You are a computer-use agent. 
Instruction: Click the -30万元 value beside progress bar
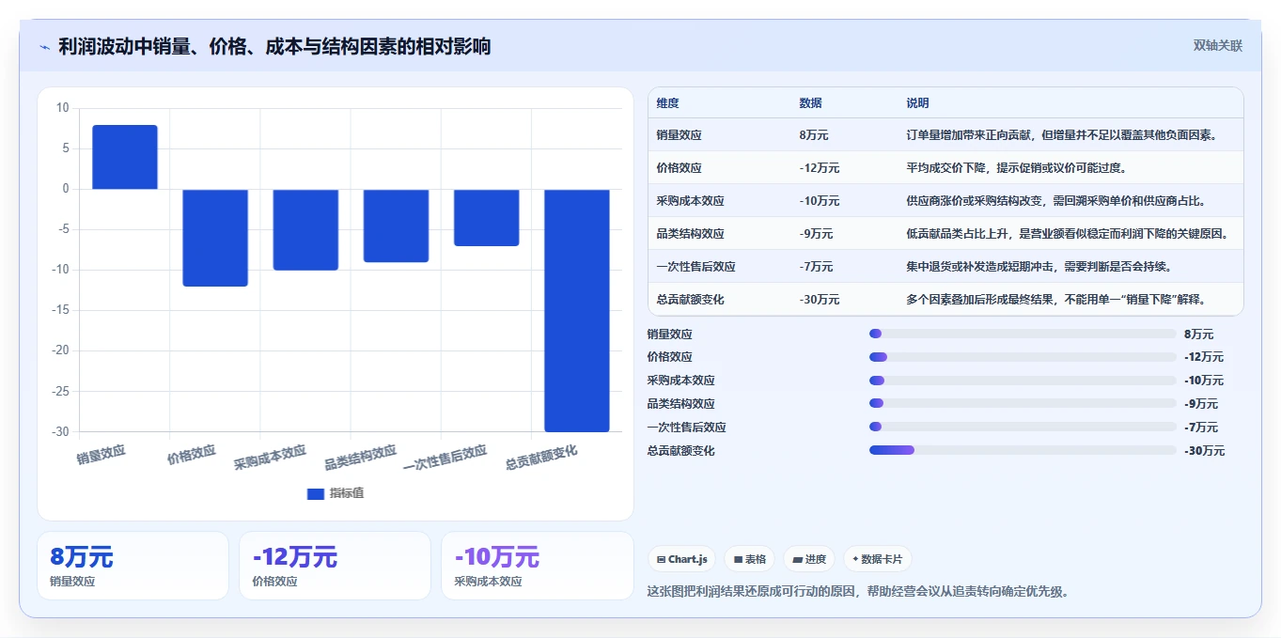point(1205,450)
